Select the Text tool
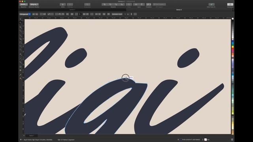The width and height of the screenshot is (253, 142). click(x=21, y=54)
